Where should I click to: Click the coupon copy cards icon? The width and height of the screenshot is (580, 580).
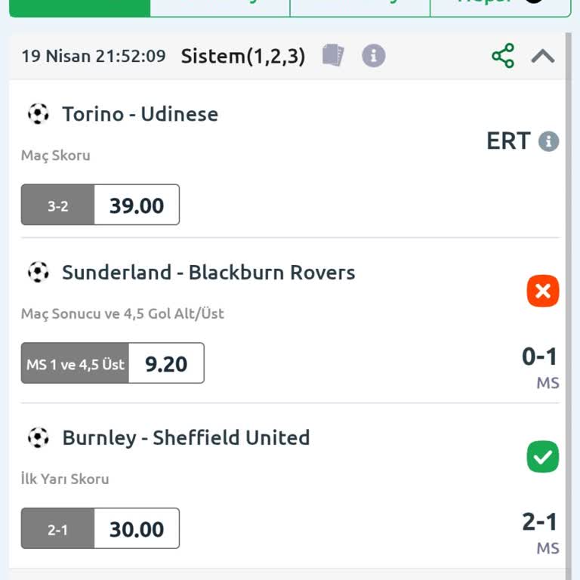click(333, 55)
